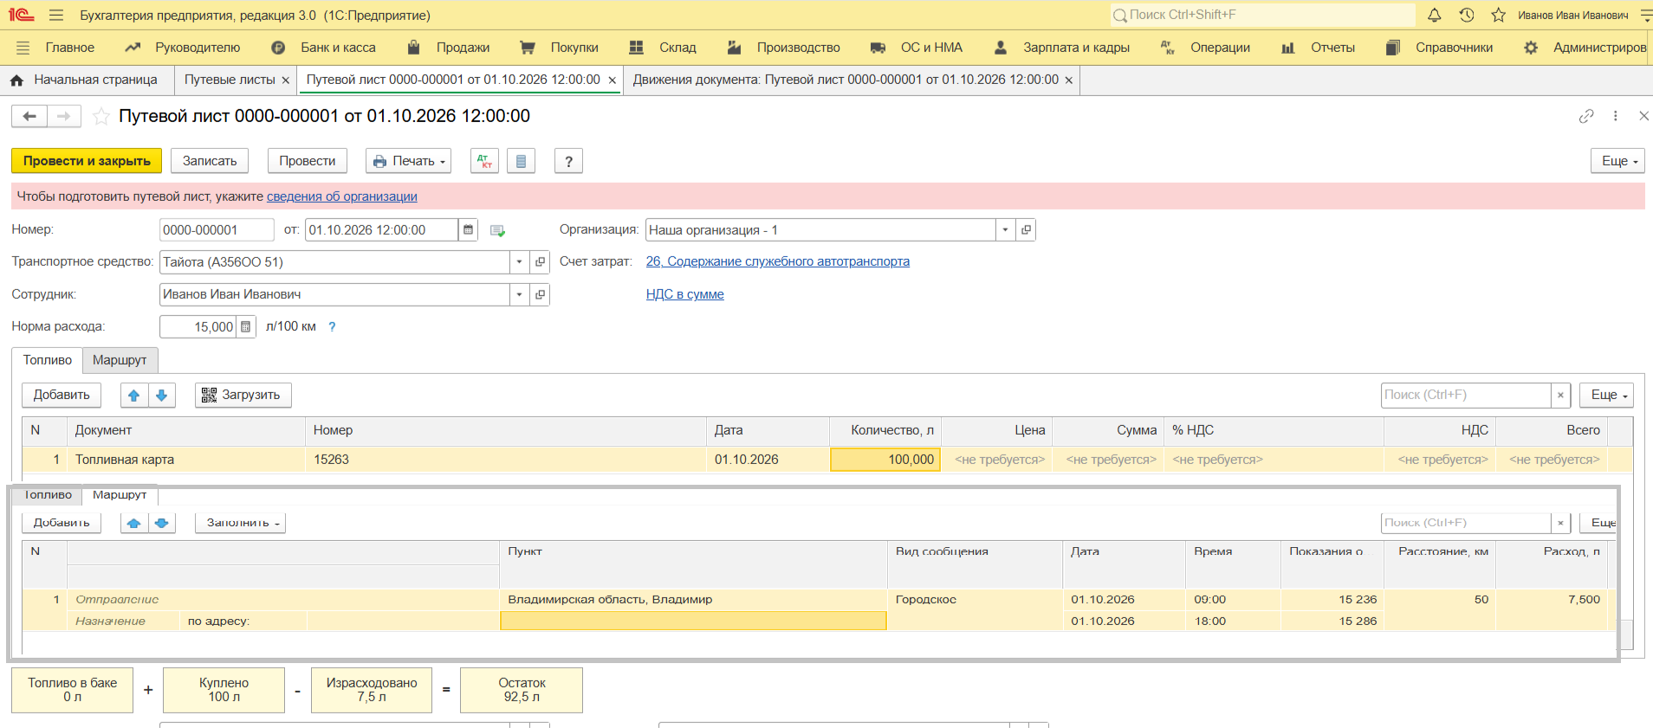Screen dimensions: 1653x728
Task: Open the Печать dropdown menu
Action: pos(408,161)
